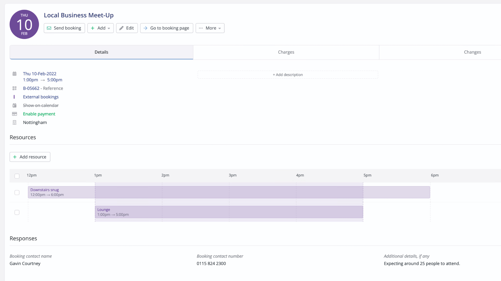Image resolution: width=501 pixels, height=281 pixels.
Task: Click the plus icon in Add resource
Action: 15,157
